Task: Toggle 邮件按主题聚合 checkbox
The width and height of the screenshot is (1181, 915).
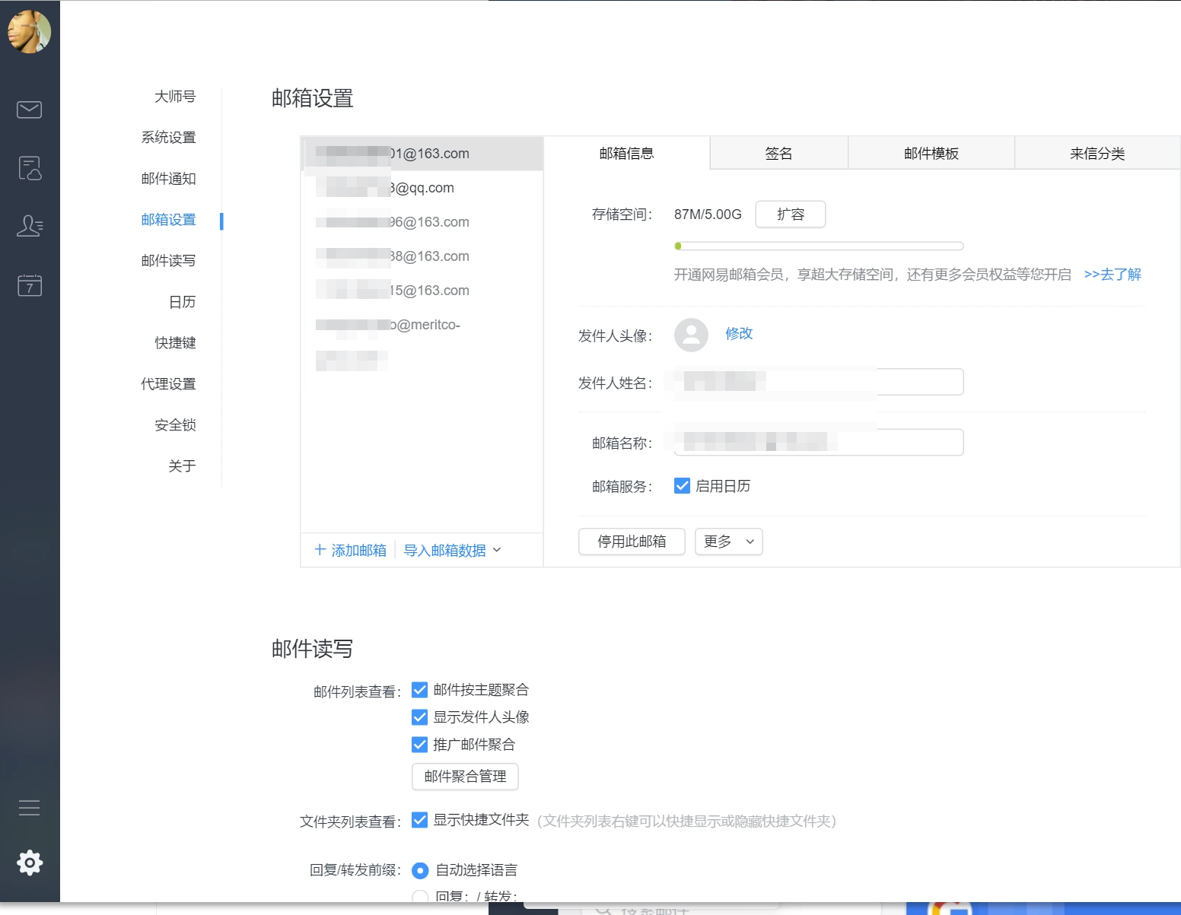Action: click(419, 690)
